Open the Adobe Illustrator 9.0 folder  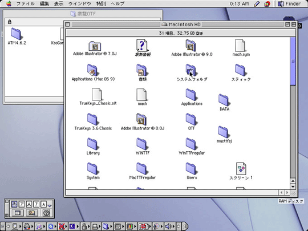pyautogui.click(x=191, y=46)
